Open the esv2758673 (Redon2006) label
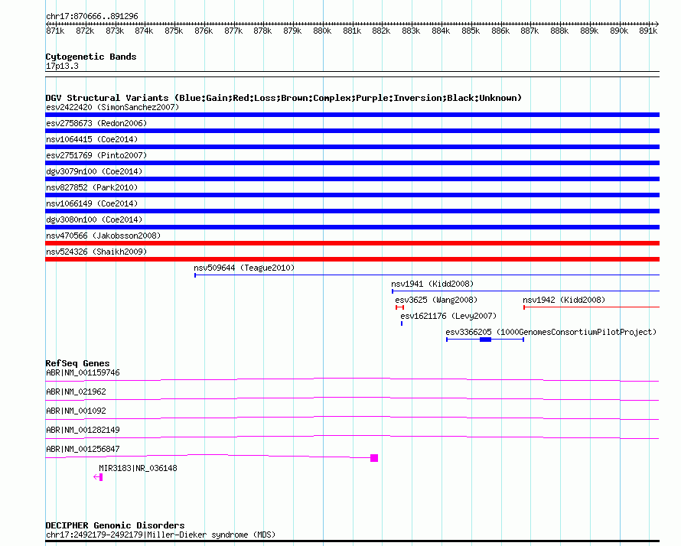This screenshot has height=546, width=681. click(x=96, y=123)
